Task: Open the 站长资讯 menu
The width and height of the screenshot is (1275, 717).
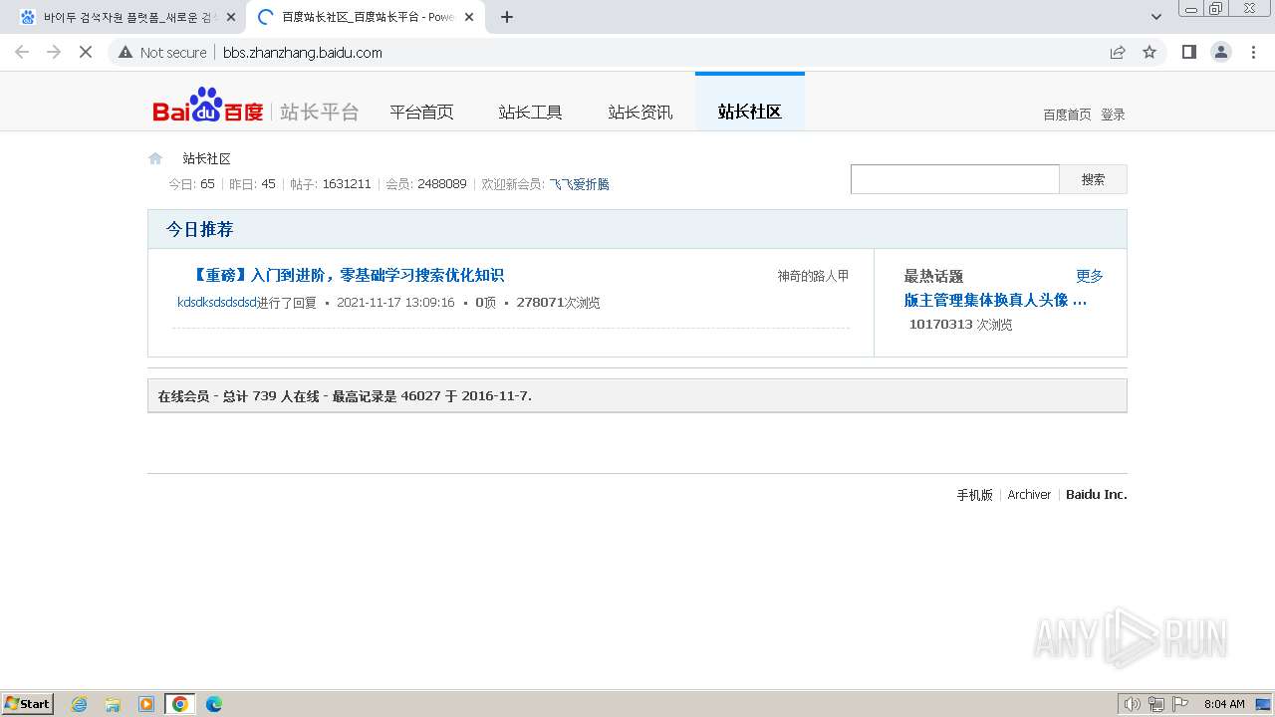Action: (x=640, y=112)
